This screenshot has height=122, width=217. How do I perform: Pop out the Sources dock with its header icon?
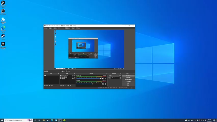(74, 74)
